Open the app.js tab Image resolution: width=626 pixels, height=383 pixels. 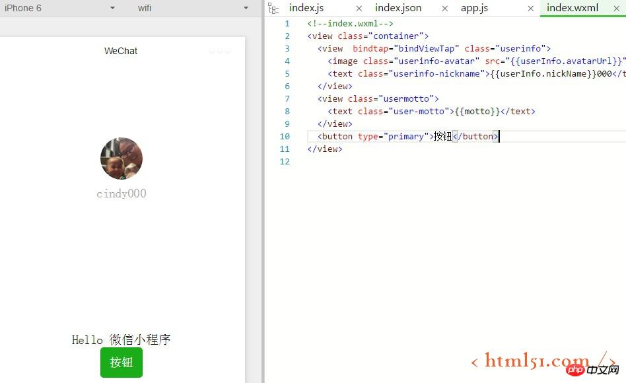point(474,8)
